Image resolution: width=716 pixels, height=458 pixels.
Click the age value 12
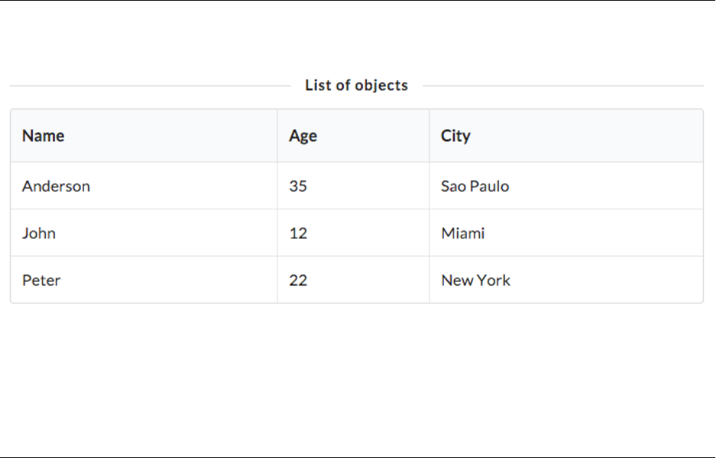pos(298,234)
